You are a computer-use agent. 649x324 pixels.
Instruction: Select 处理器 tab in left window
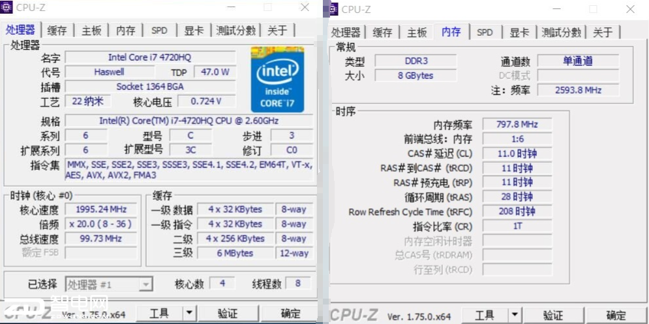pyautogui.click(x=21, y=30)
